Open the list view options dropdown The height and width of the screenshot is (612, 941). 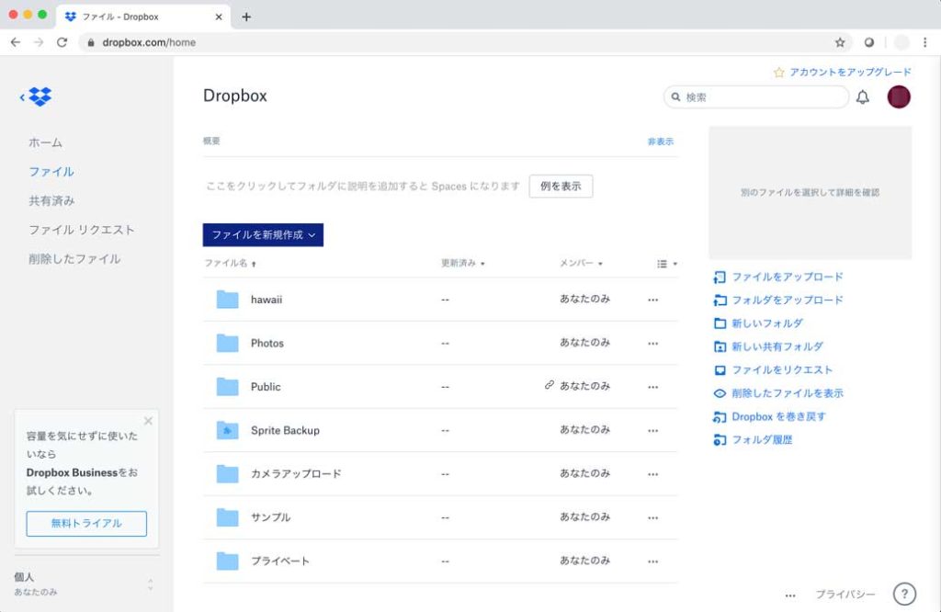coord(666,264)
